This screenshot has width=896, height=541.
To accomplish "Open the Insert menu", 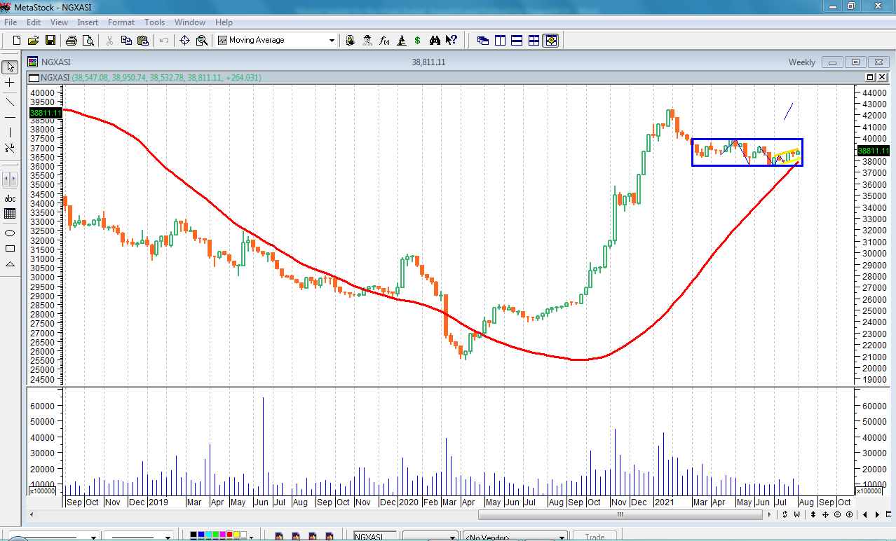I will click(88, 22).
